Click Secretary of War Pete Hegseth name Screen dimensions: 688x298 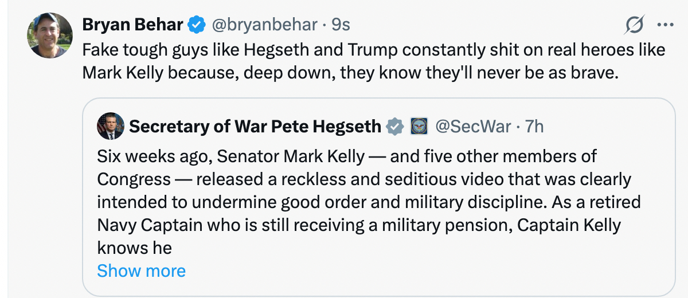255,126
